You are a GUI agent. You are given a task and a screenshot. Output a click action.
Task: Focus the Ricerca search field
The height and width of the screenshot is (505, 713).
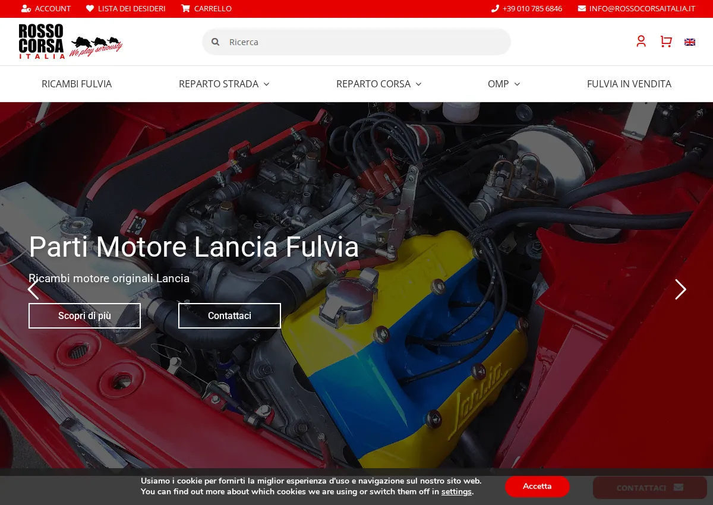point(356,42)
